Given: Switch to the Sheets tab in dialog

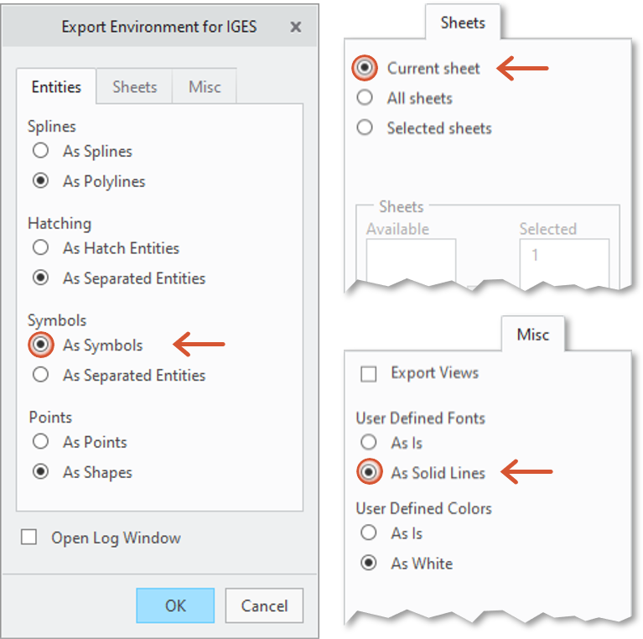Looking at the screenshot, I should coord(134,87).
